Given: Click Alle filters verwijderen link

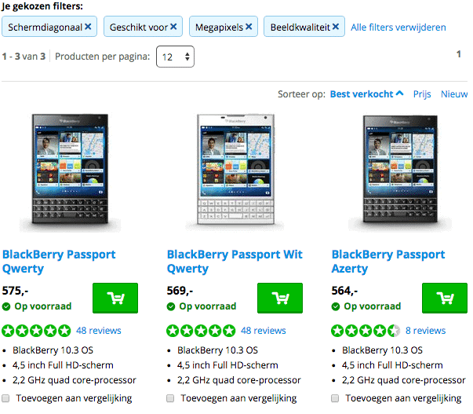Looking at the screenshot, I should tap(398, 27).
